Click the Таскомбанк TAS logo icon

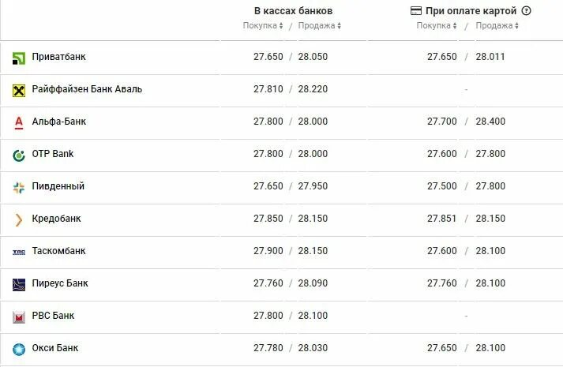point(19,253)
